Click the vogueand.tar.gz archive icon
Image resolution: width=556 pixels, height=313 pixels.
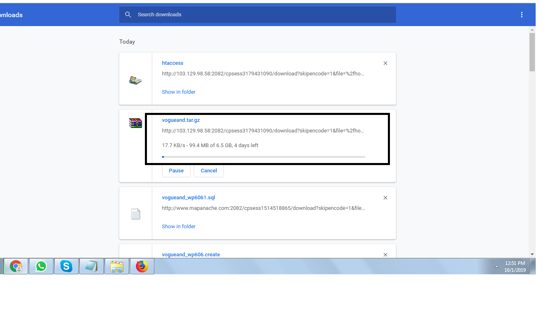[136, 123]
